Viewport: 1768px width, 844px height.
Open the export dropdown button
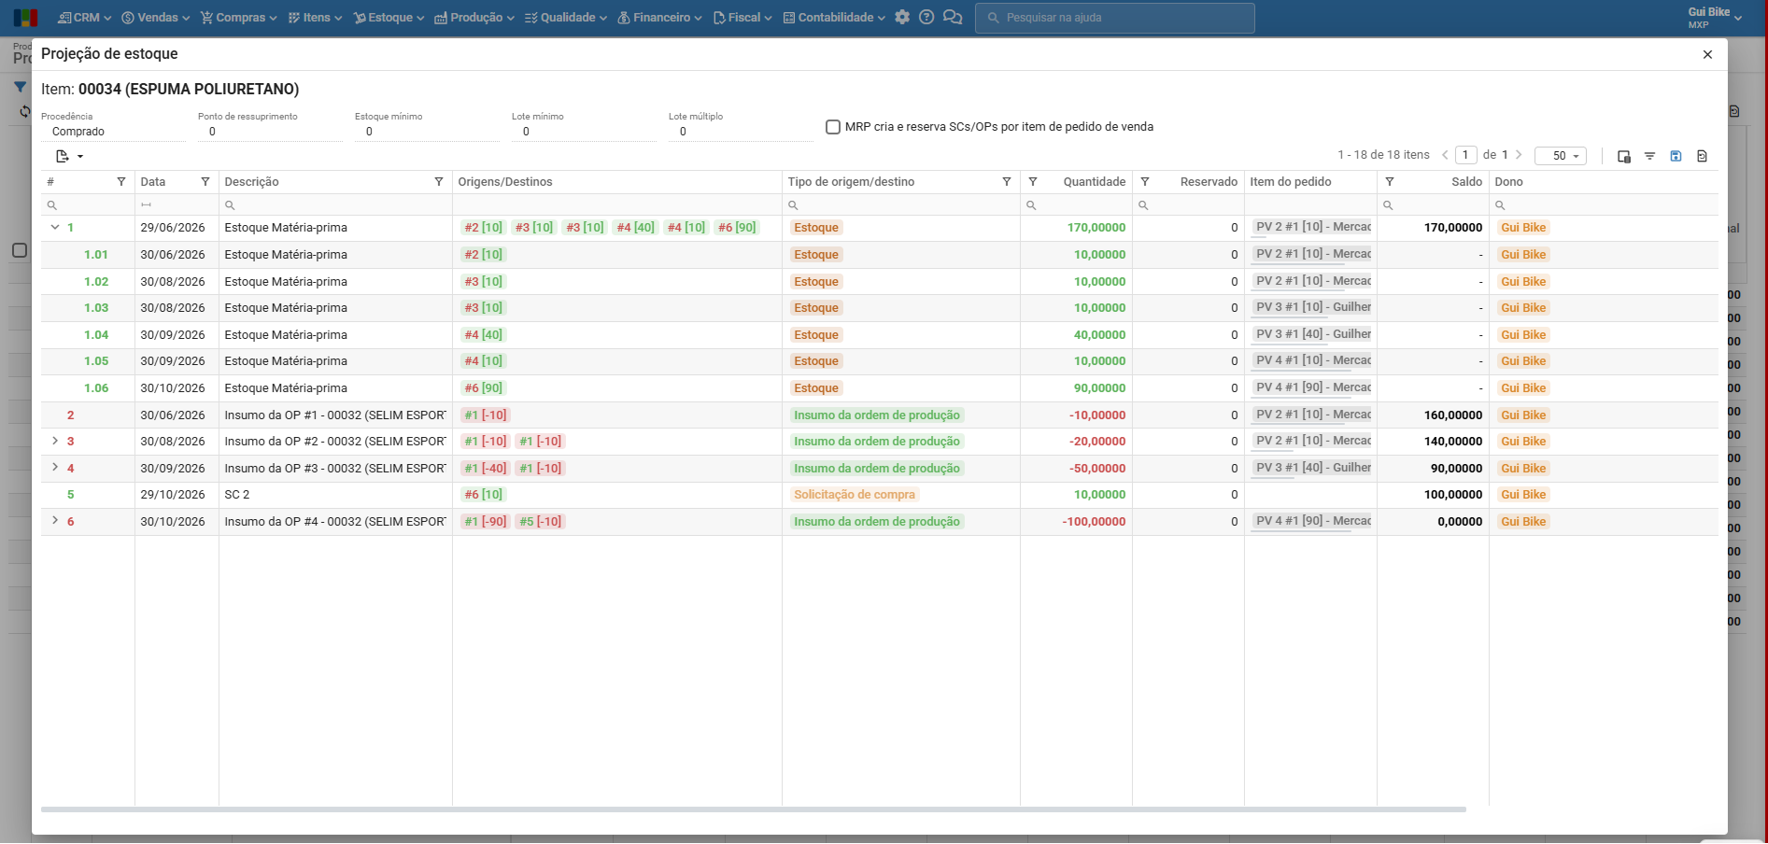pyautogui.click(x=69, y=156)
